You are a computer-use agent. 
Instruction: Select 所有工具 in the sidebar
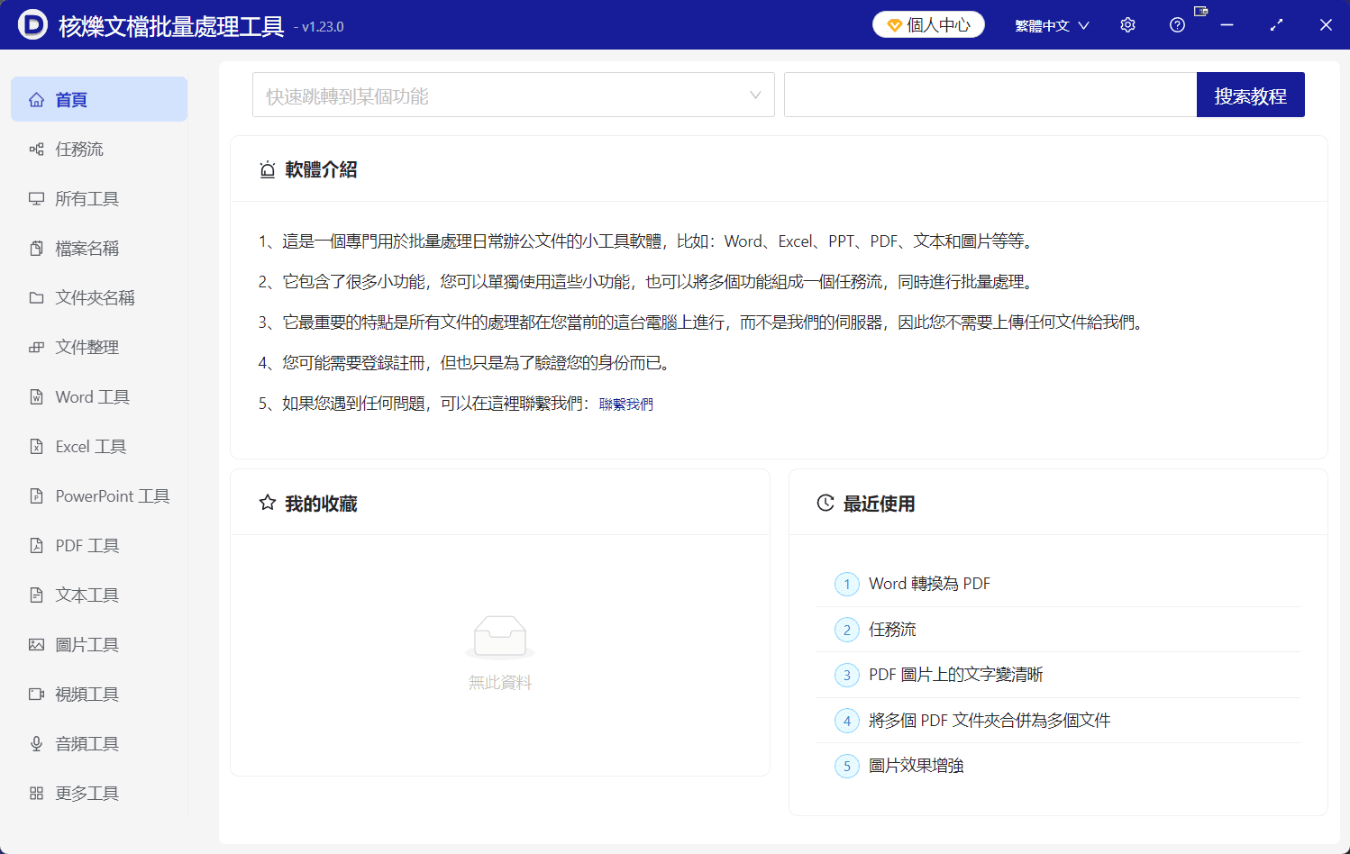[99, 198]
